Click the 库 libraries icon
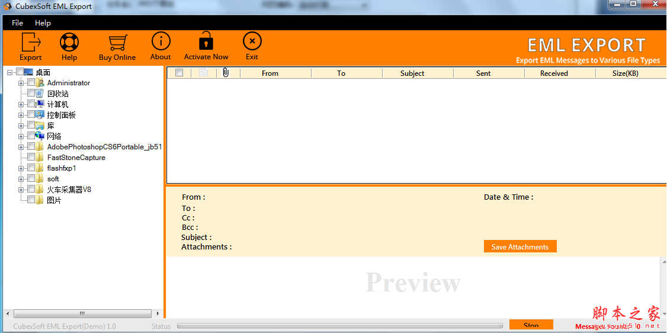Screen dimensions: 667x333 (40, 126)
